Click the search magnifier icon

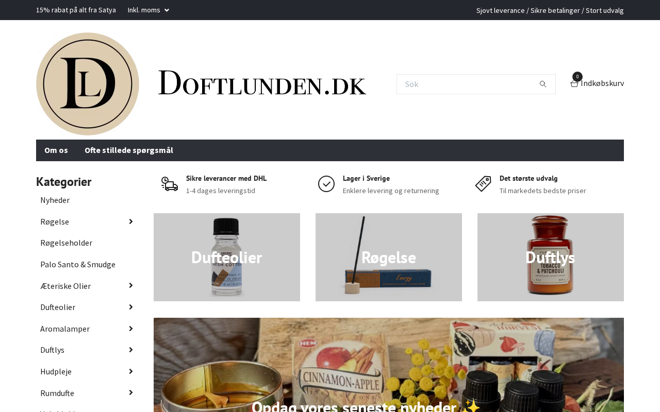pos(543,84)
